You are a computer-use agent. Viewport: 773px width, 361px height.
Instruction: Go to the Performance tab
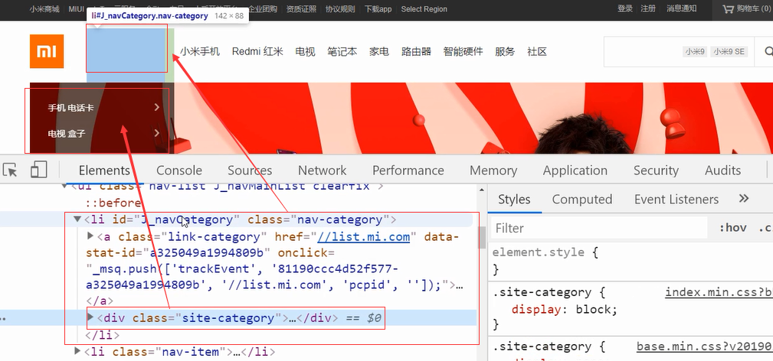pyautogui.click(x=408, y=171)
